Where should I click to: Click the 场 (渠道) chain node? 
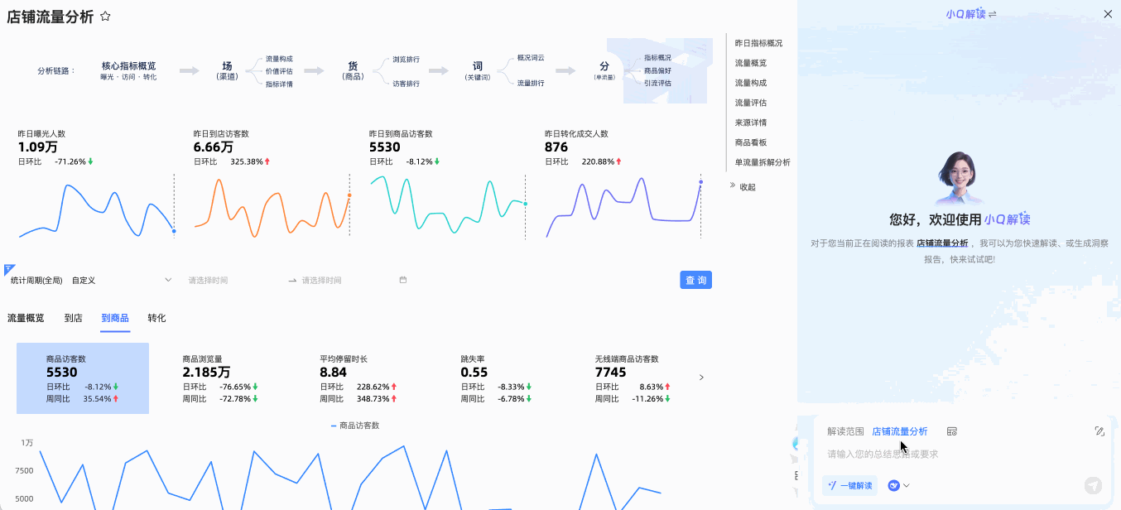(227, 70)
